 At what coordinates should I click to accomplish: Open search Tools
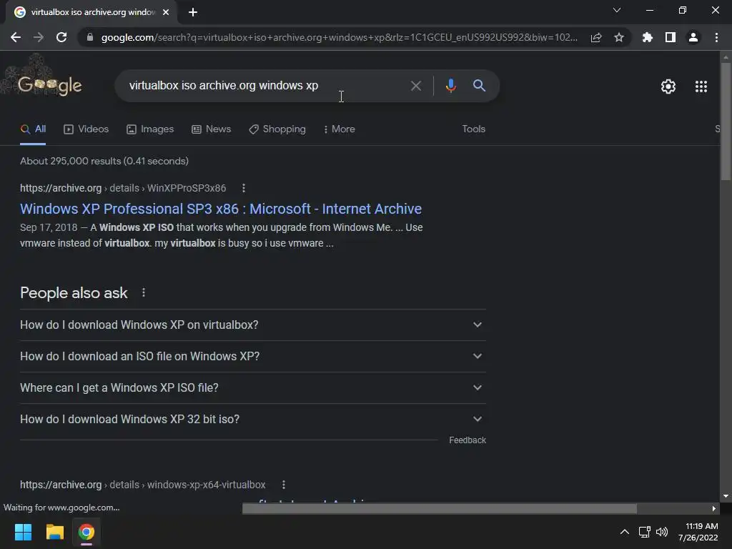(473, 129)
